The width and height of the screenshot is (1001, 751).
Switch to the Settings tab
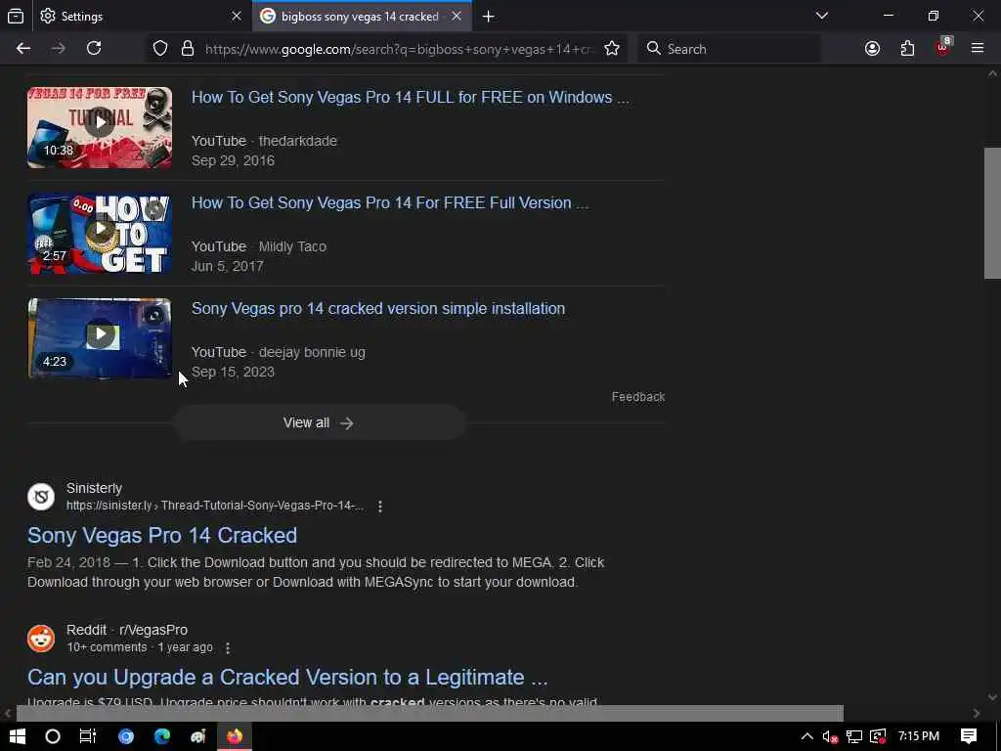point(142,16)
